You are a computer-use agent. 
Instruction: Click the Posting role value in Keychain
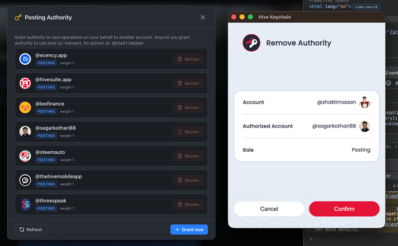pos(361,150)
